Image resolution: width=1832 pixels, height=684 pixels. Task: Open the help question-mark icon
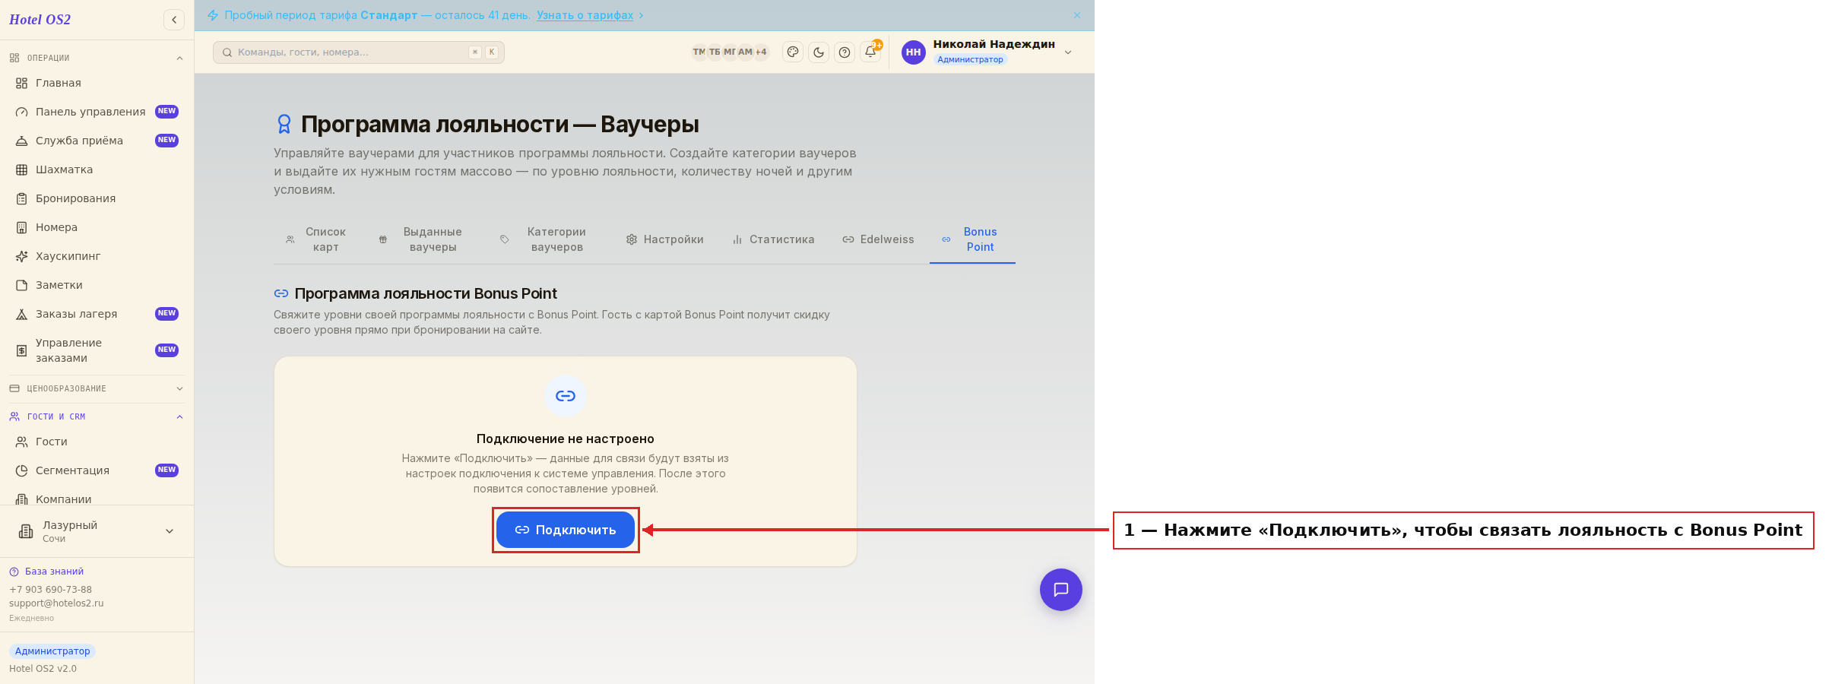coord(845,52)
